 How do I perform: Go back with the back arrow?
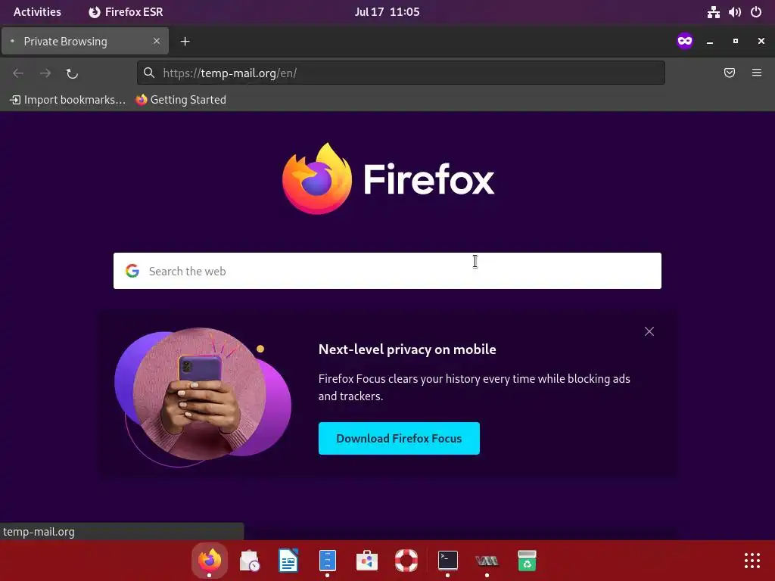(18, 73)
